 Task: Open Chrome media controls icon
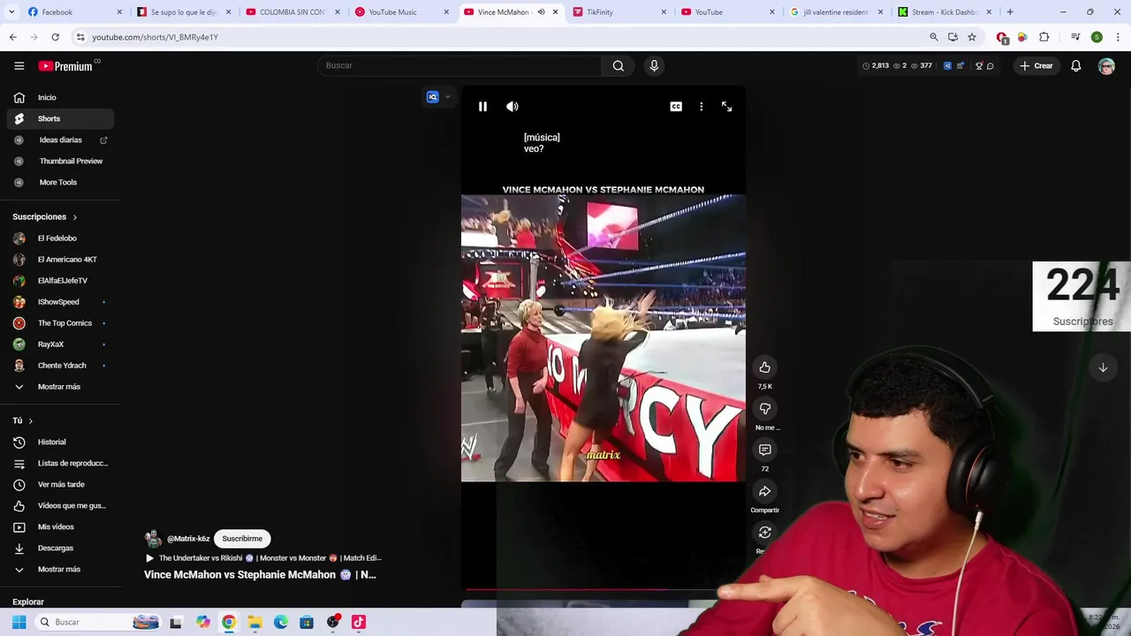click(1075, 37)
